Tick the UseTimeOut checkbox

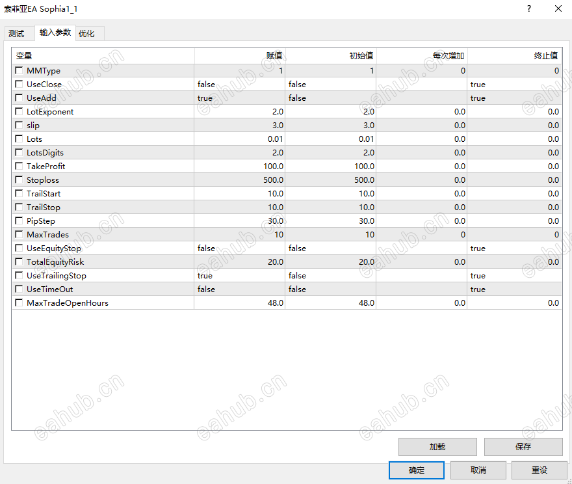19,289
